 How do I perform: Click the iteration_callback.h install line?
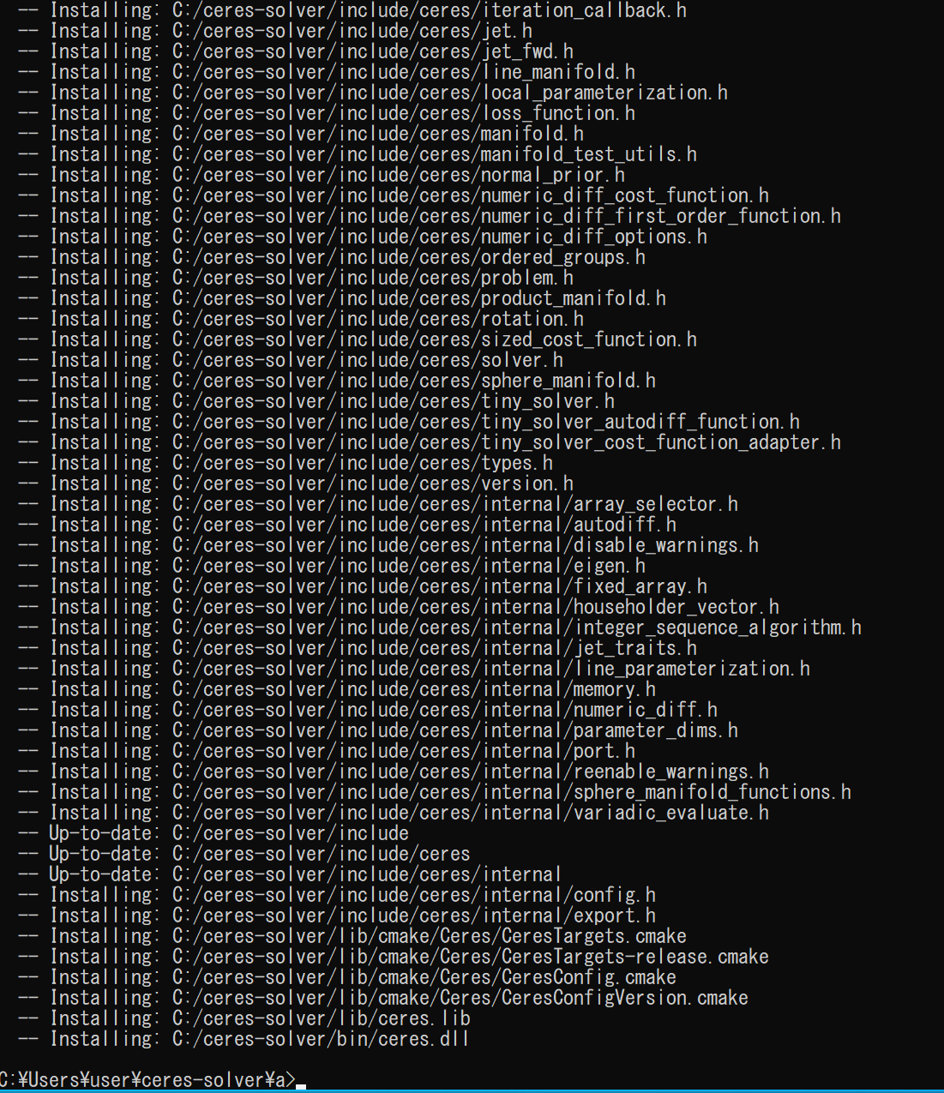352,10
